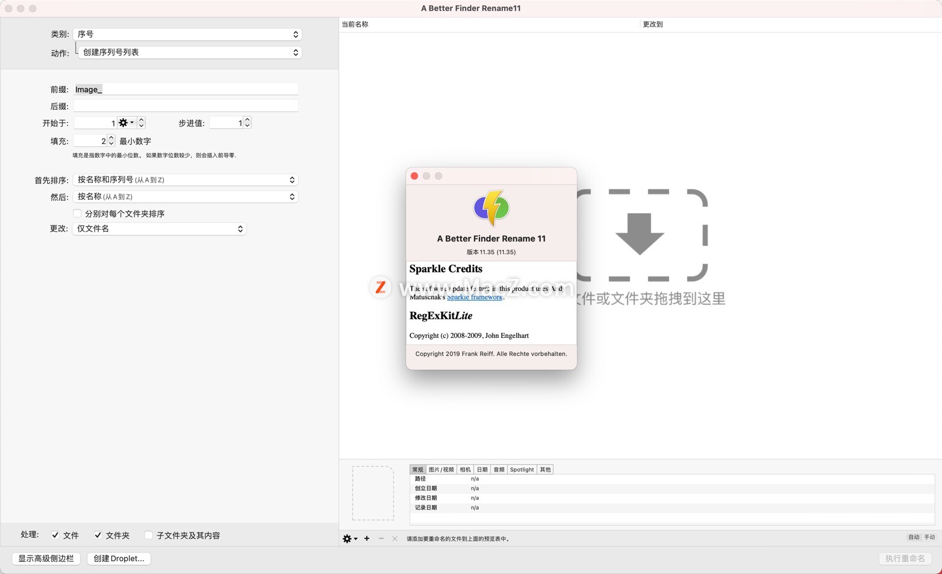Switch to 手动 preview mode
The image size is (942, 574).
[x=929, y=537]
